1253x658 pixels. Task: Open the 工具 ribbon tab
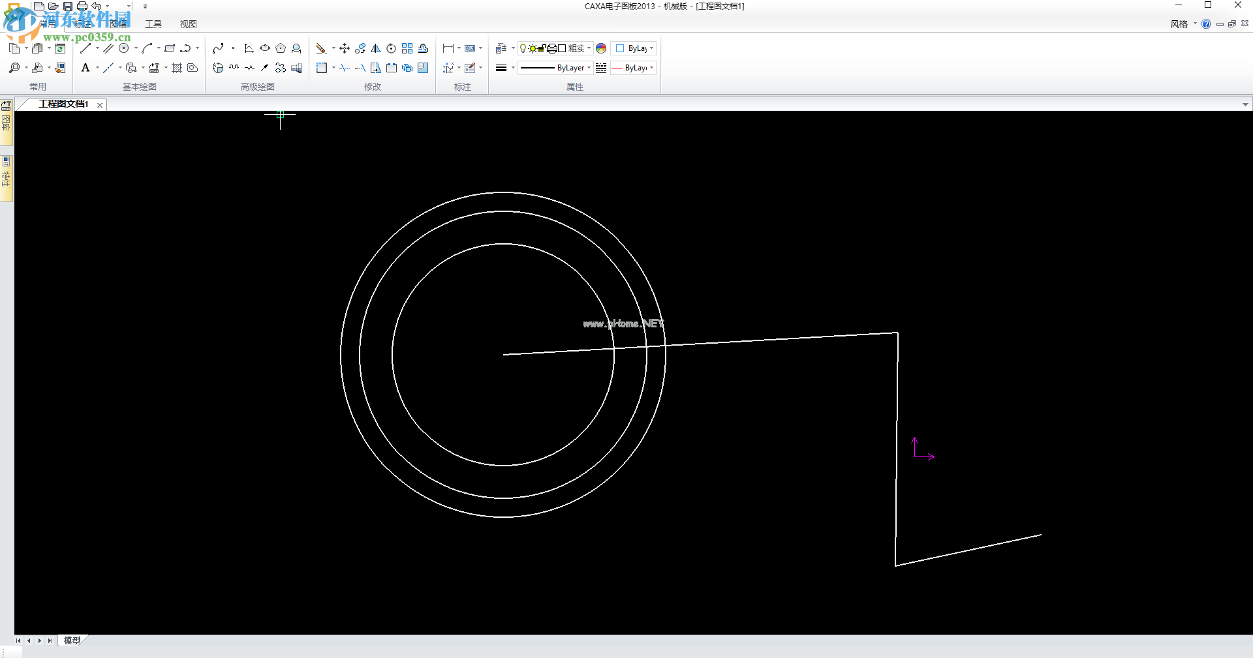tap(153, 24)
